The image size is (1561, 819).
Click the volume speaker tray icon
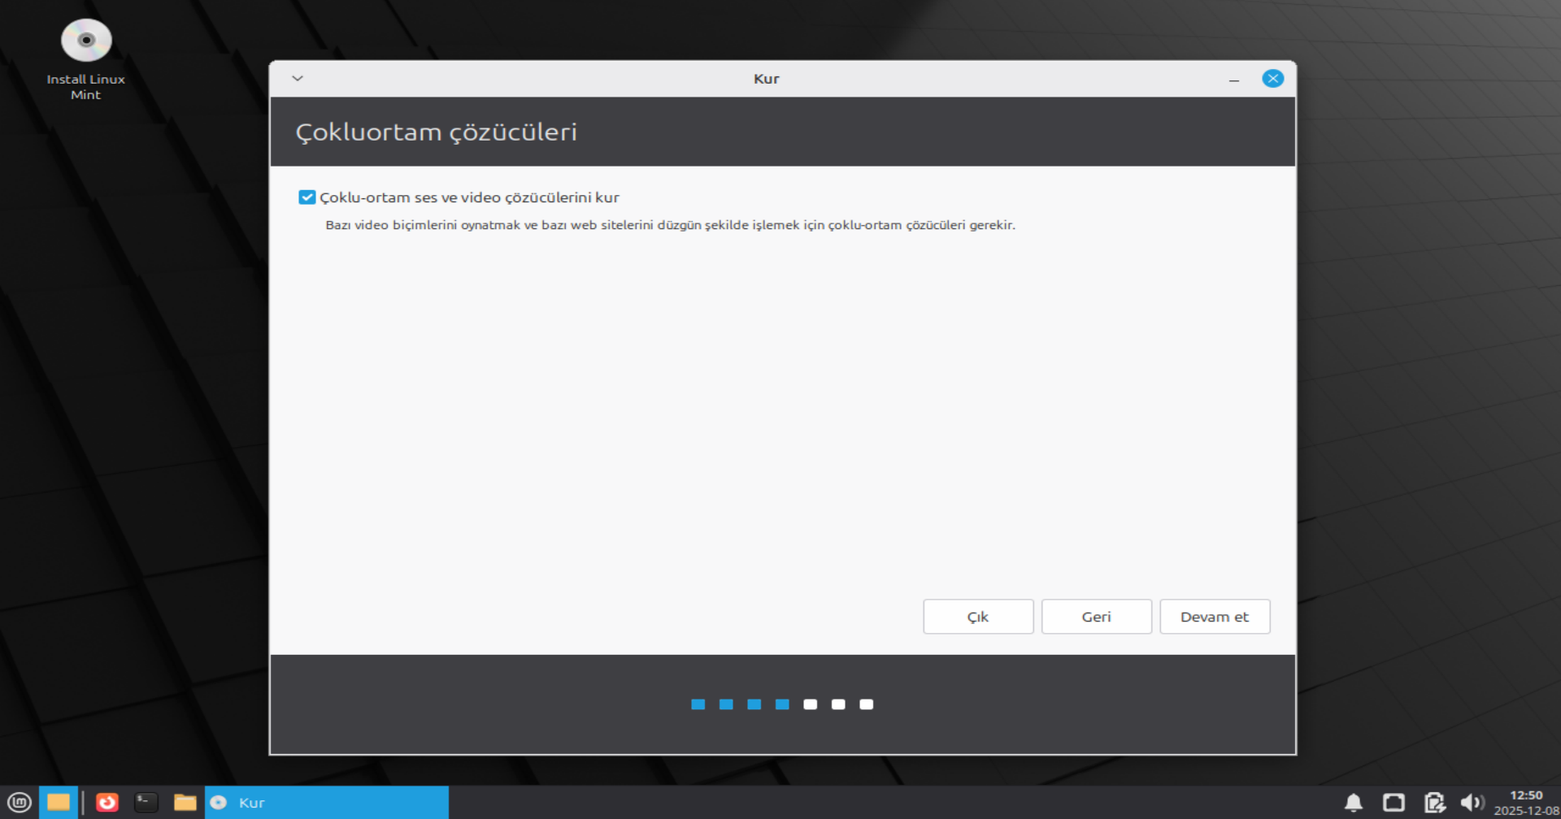tap(1472, 803)
